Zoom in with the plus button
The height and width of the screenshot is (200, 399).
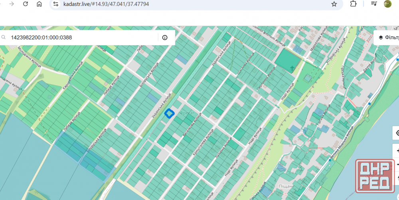pos(397,151)
